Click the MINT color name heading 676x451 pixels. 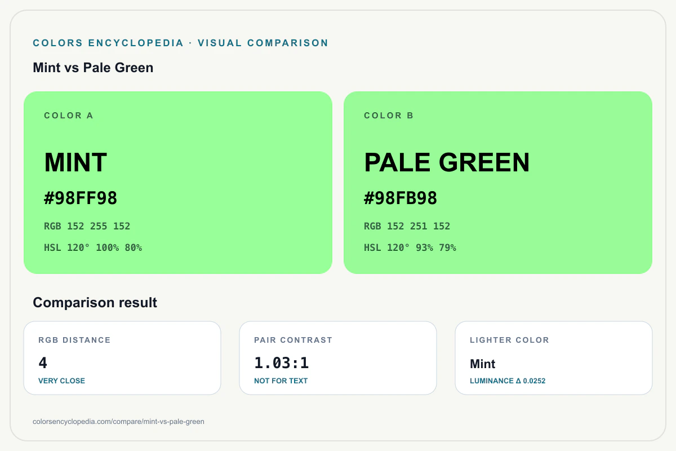coord(75,163)
